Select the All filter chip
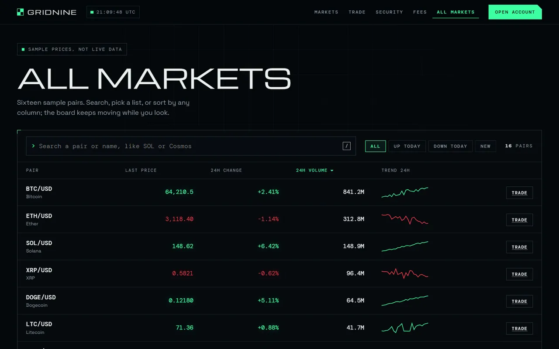 tap(376, 146)
